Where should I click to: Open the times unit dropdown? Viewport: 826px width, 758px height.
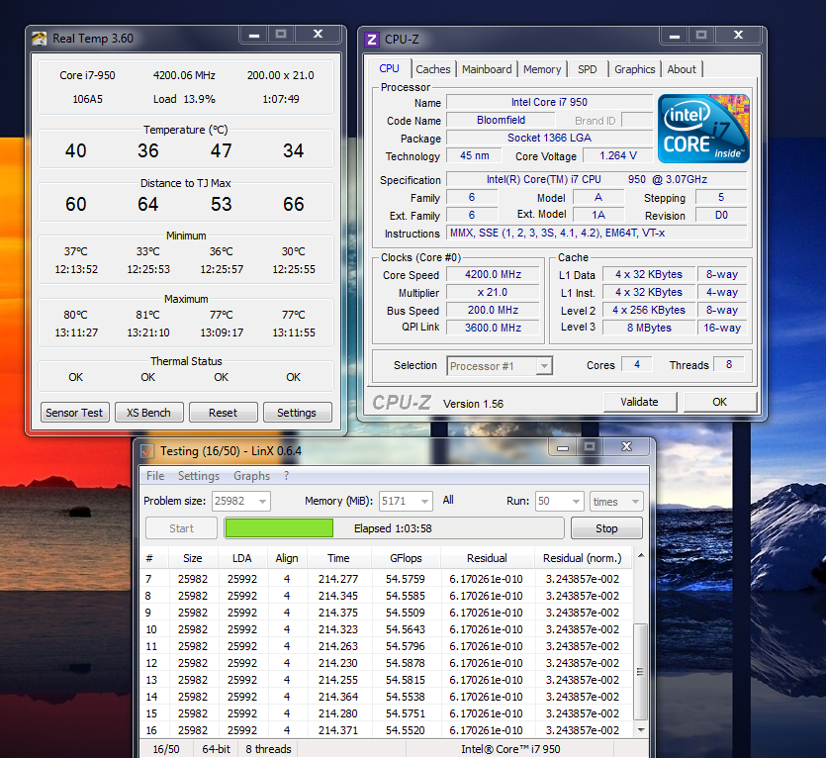tap(635, 502)
